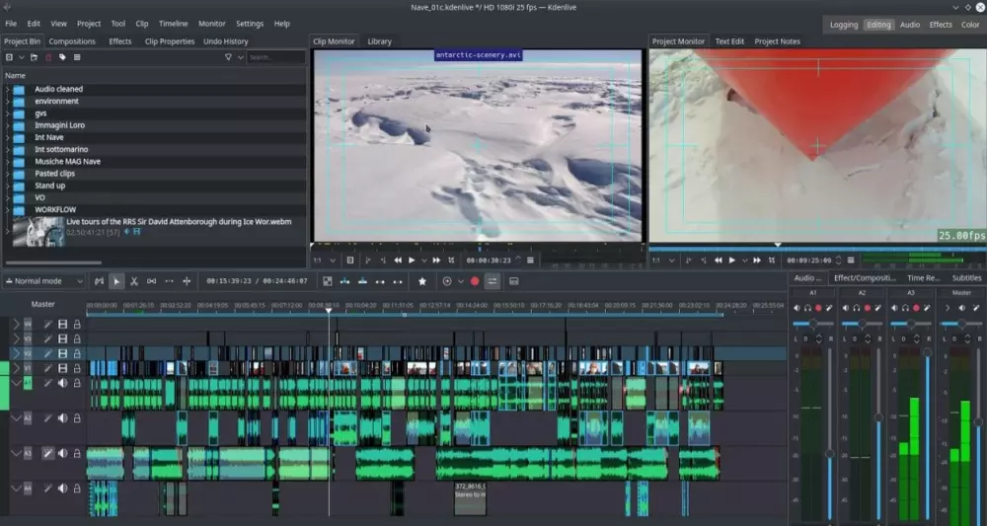Play the clip in Clip Monitor
Viewport: 987px width, 526px height.
point(412,261)
